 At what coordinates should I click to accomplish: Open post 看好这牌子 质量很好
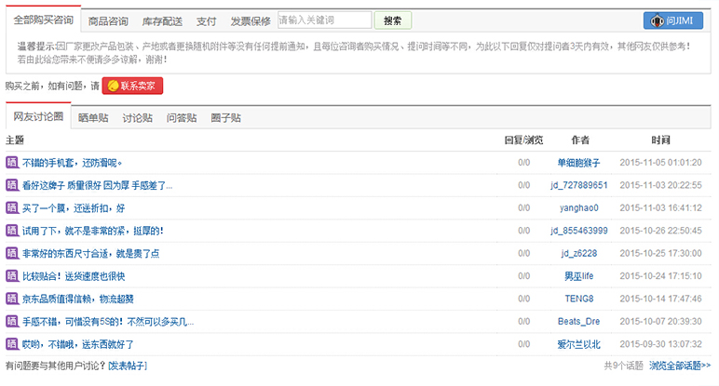(x=97, y=185)
